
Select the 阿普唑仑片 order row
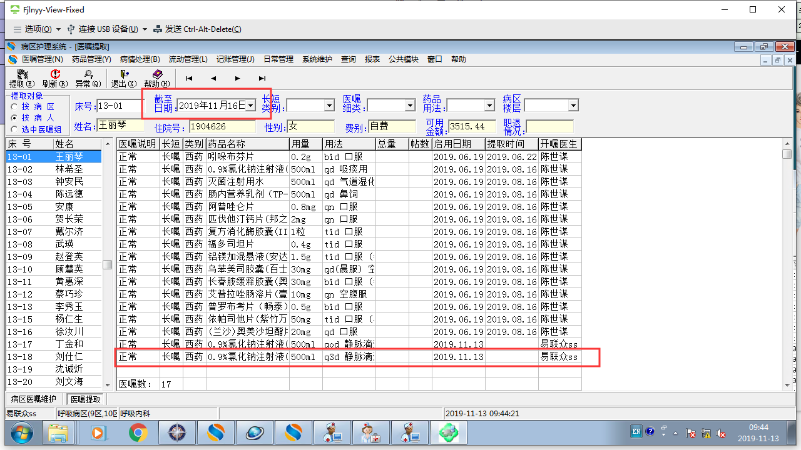point(350,207)
